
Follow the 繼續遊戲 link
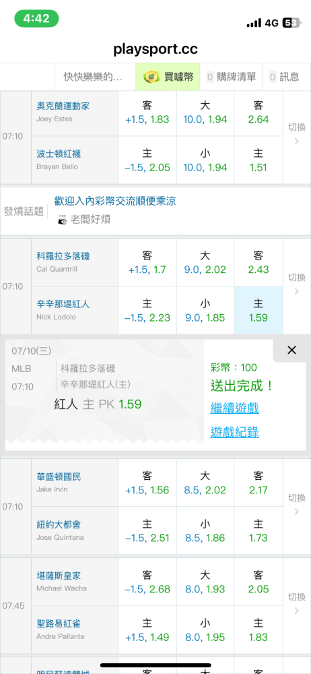click(x=234, y=408)
